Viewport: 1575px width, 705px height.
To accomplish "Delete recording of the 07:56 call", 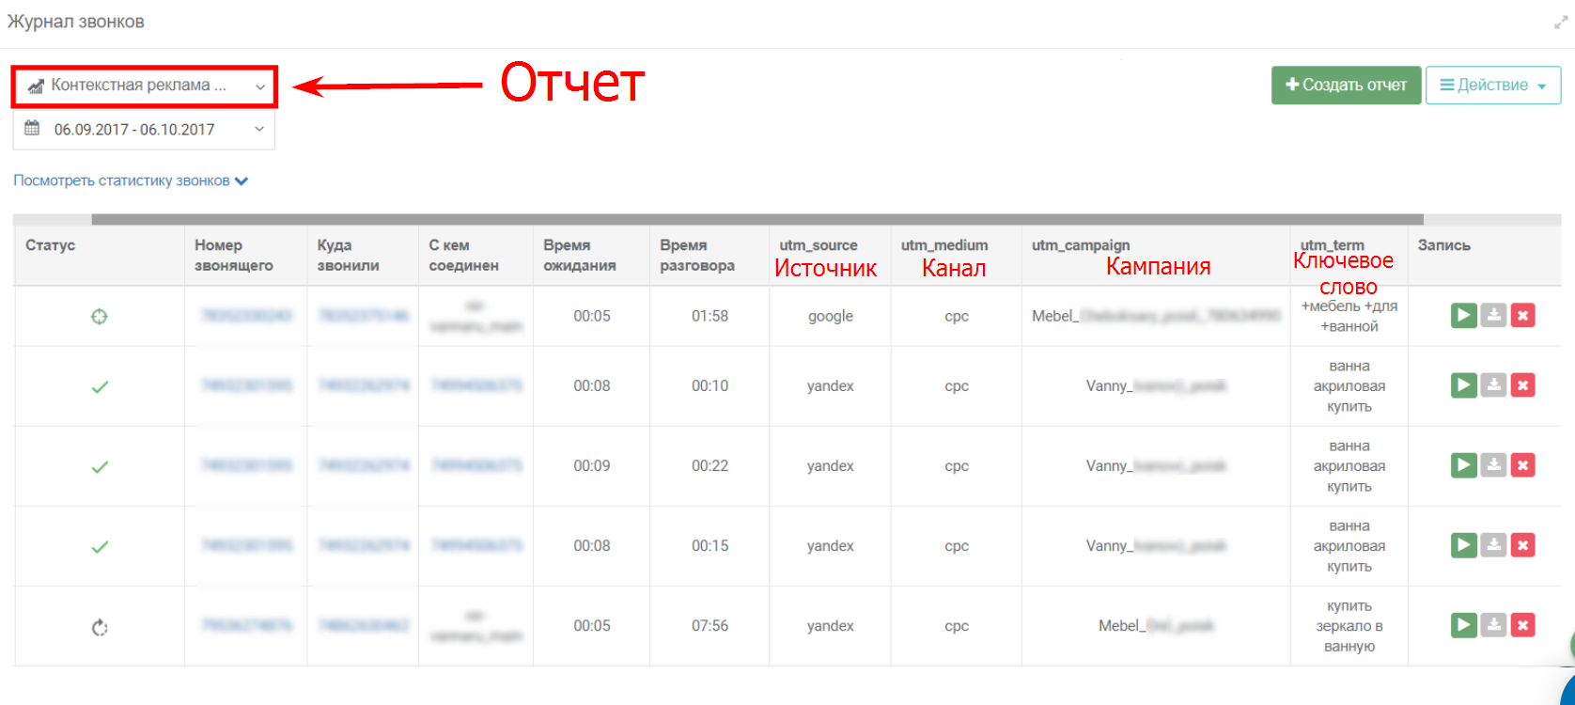I will 1523,625.
